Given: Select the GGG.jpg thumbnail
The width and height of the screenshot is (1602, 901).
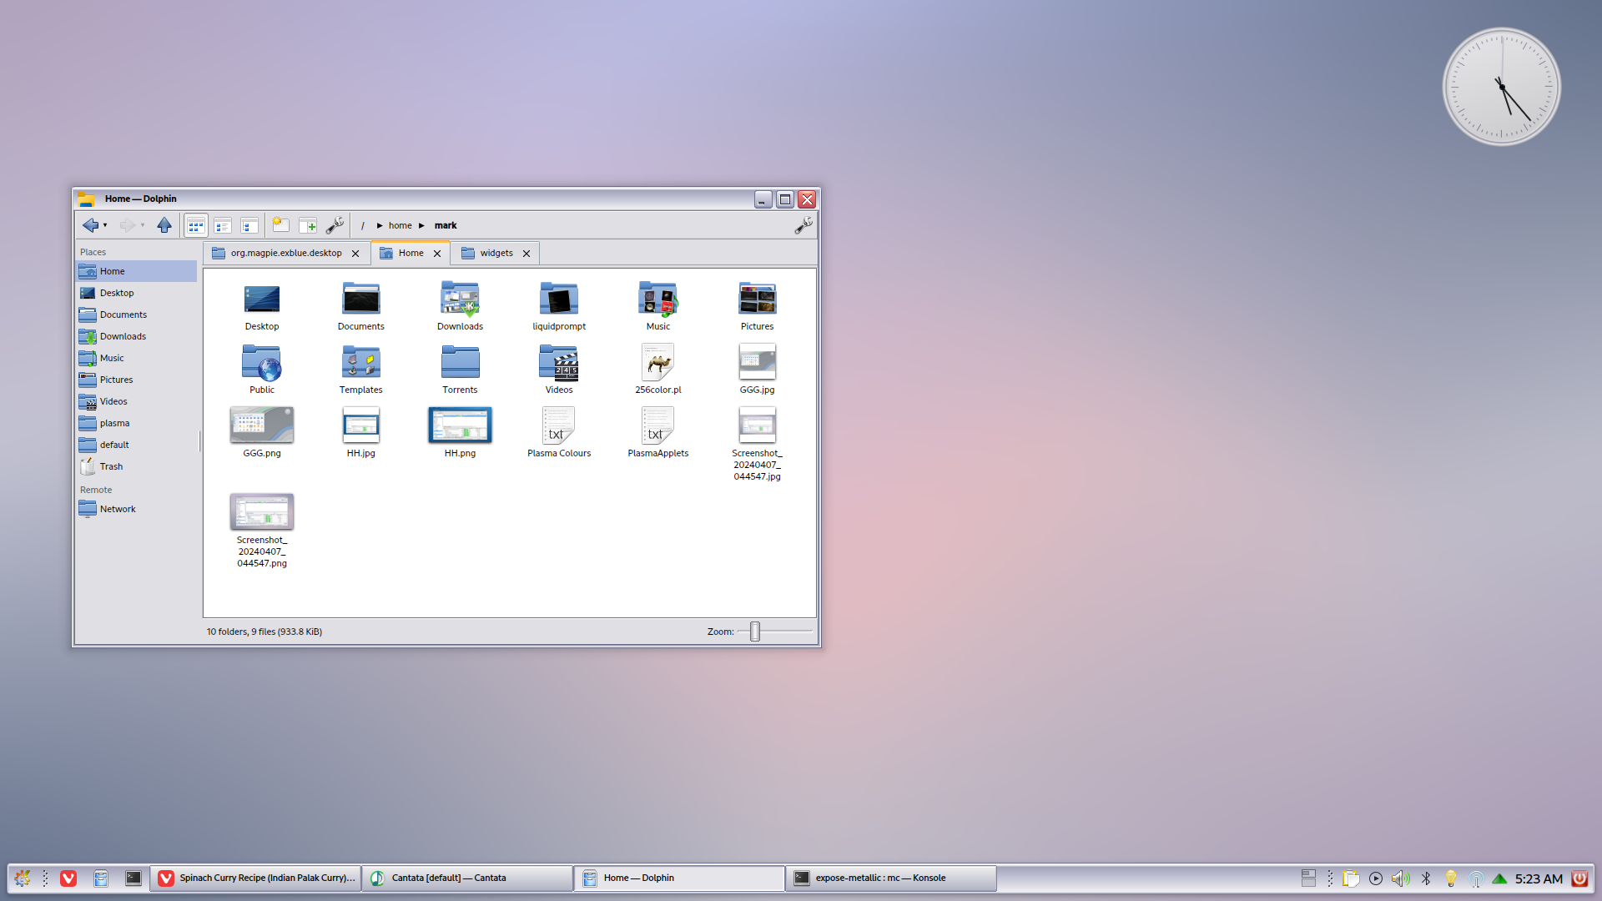Looking at the screenshot, I should click(x=758, y=363).
